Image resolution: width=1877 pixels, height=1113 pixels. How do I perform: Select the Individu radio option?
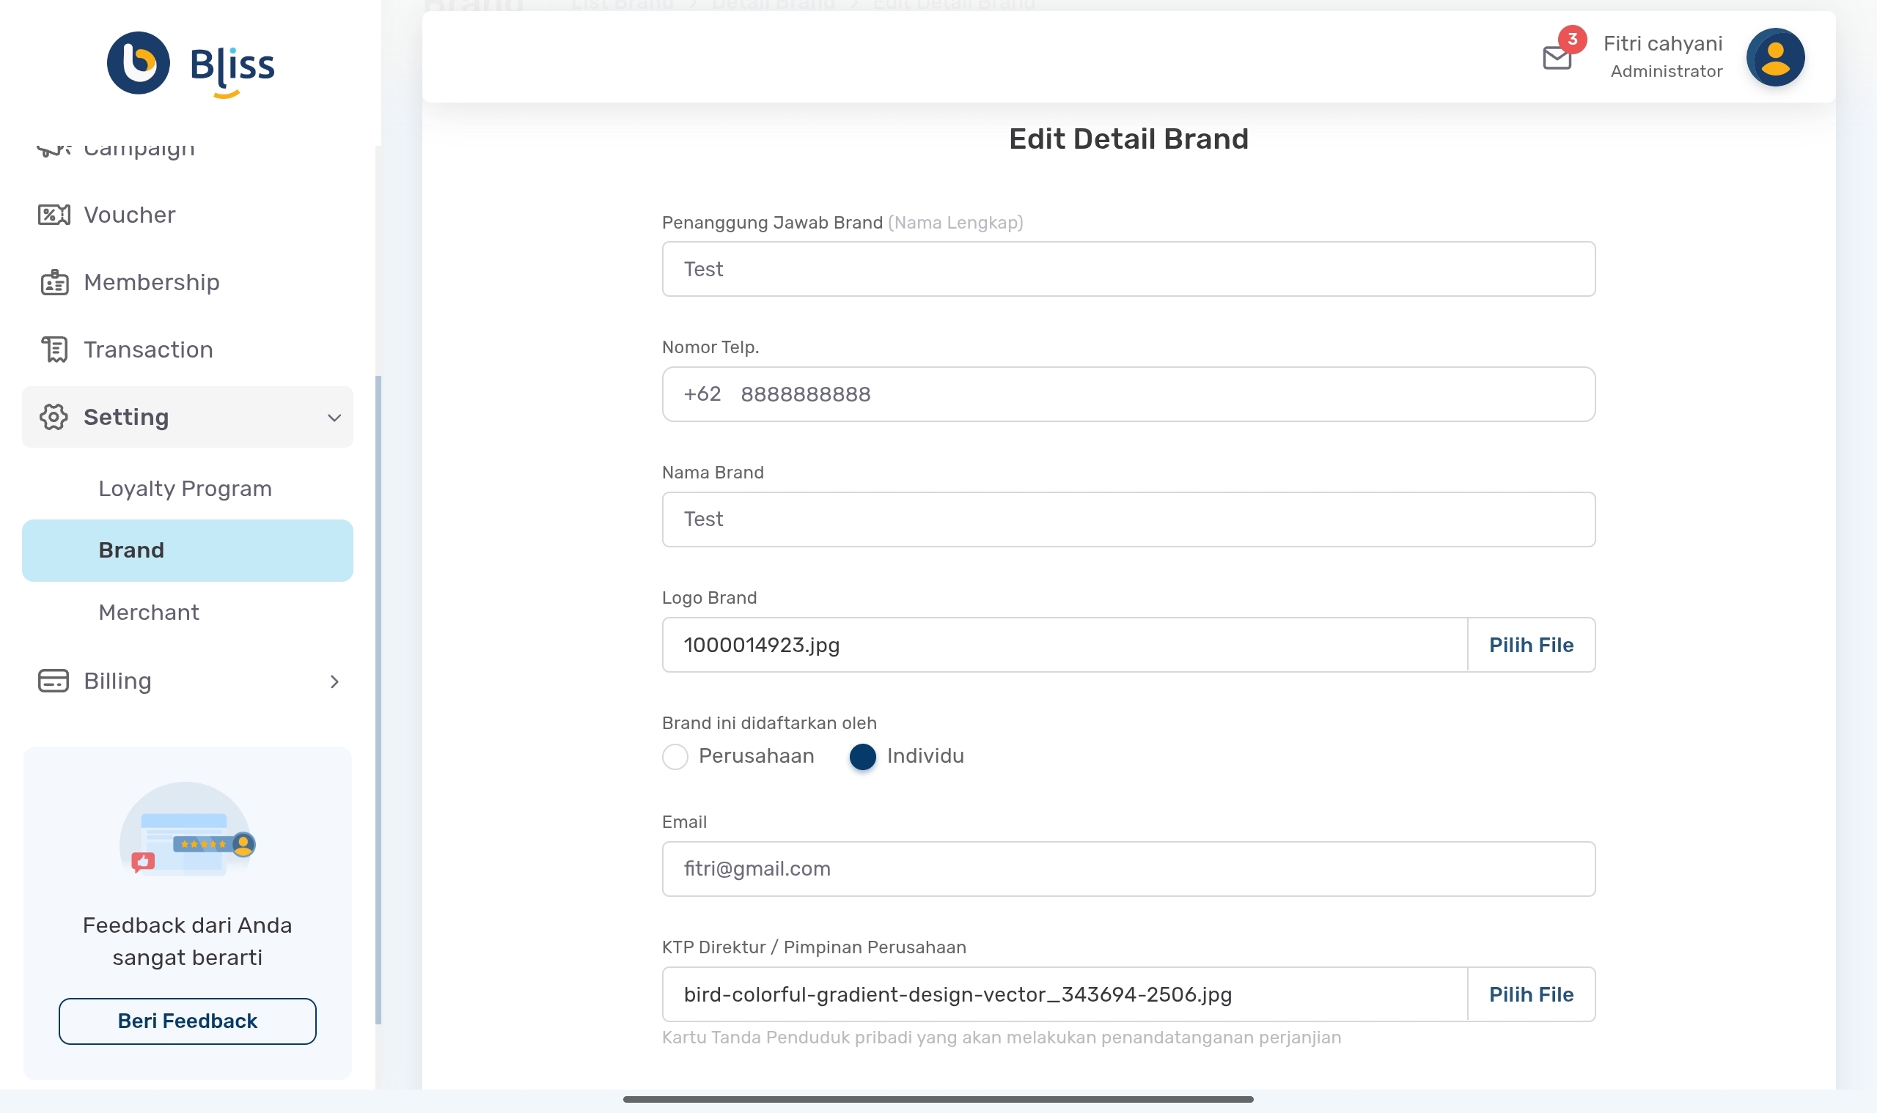click(862, 757)
